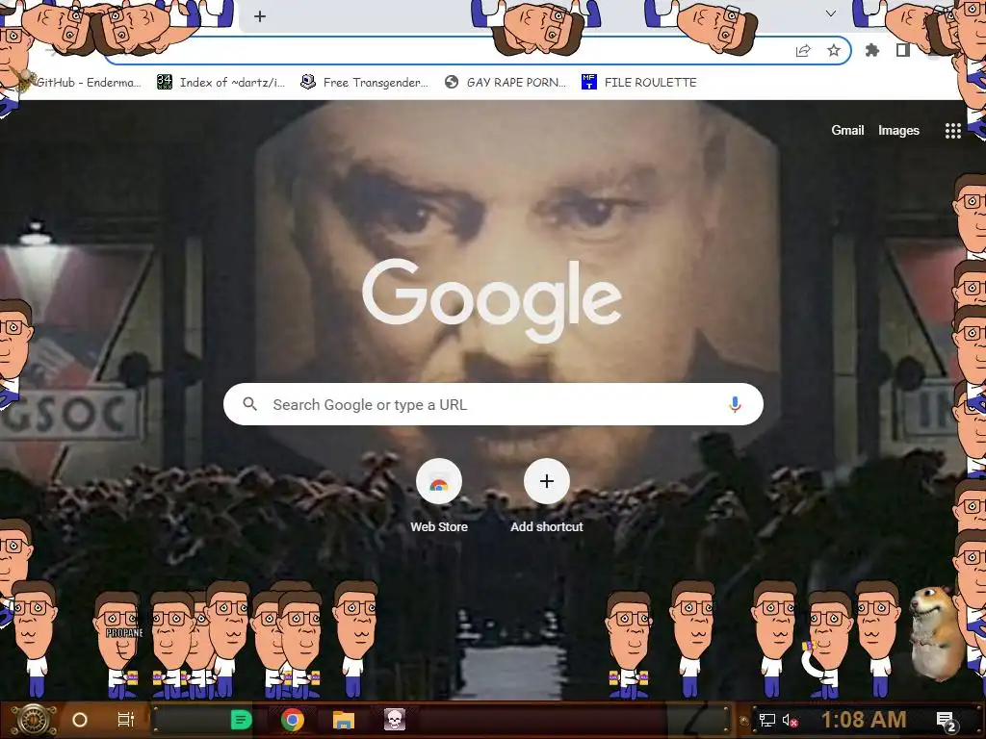Open Cortana circle on the taskbar

(x=80, y=720)
